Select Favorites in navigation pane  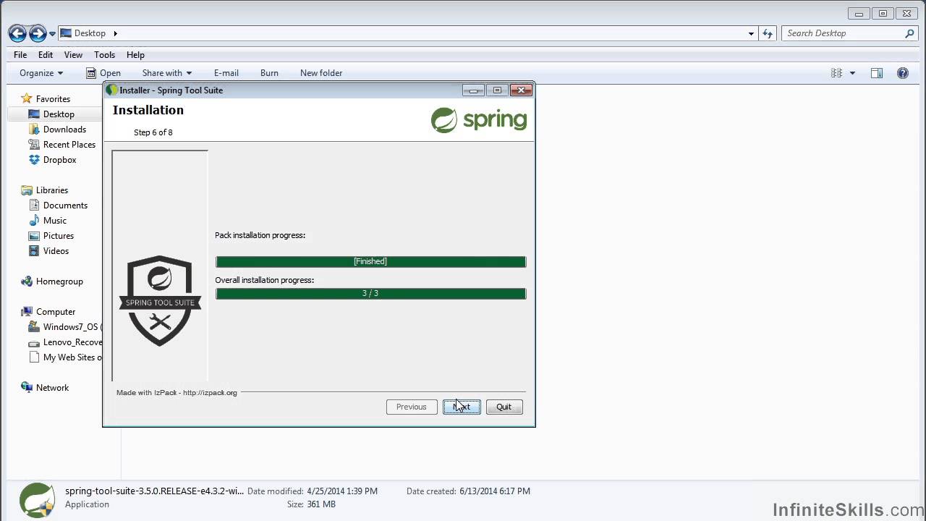[x=53, y=99]
